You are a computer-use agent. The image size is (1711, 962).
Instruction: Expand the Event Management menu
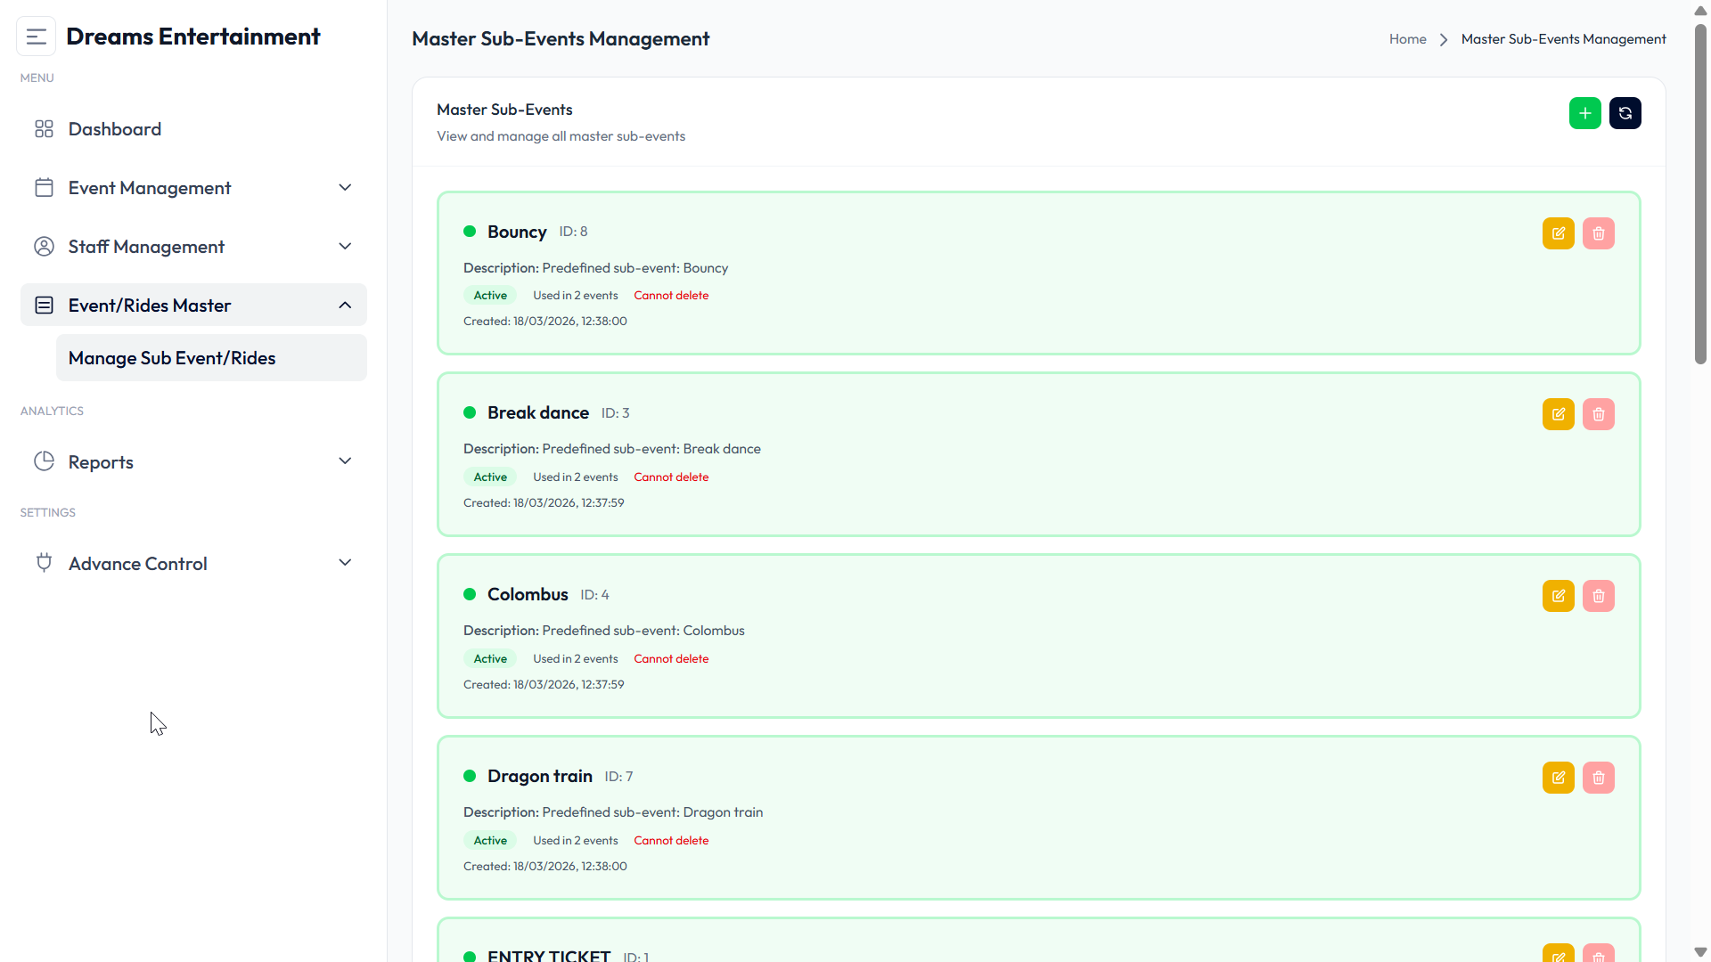tap(193, 188)
